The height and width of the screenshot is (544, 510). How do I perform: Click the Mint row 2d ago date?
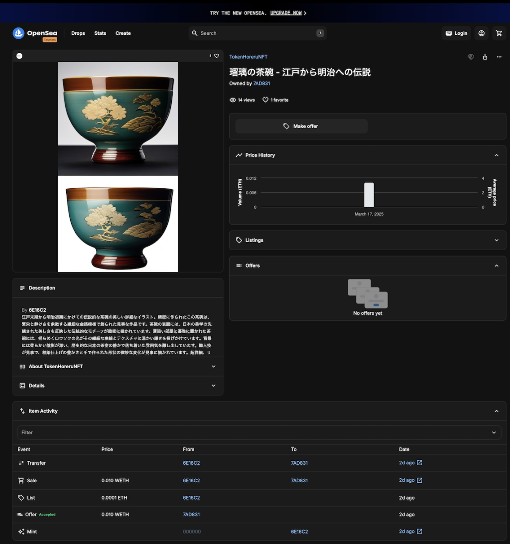406,532
